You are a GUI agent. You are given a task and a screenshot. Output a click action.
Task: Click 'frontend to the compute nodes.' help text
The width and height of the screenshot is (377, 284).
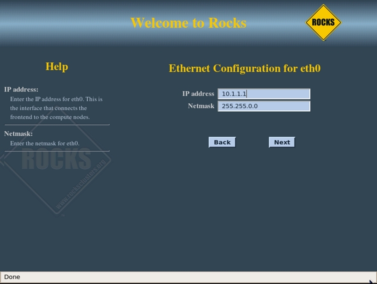click(50, 117)
